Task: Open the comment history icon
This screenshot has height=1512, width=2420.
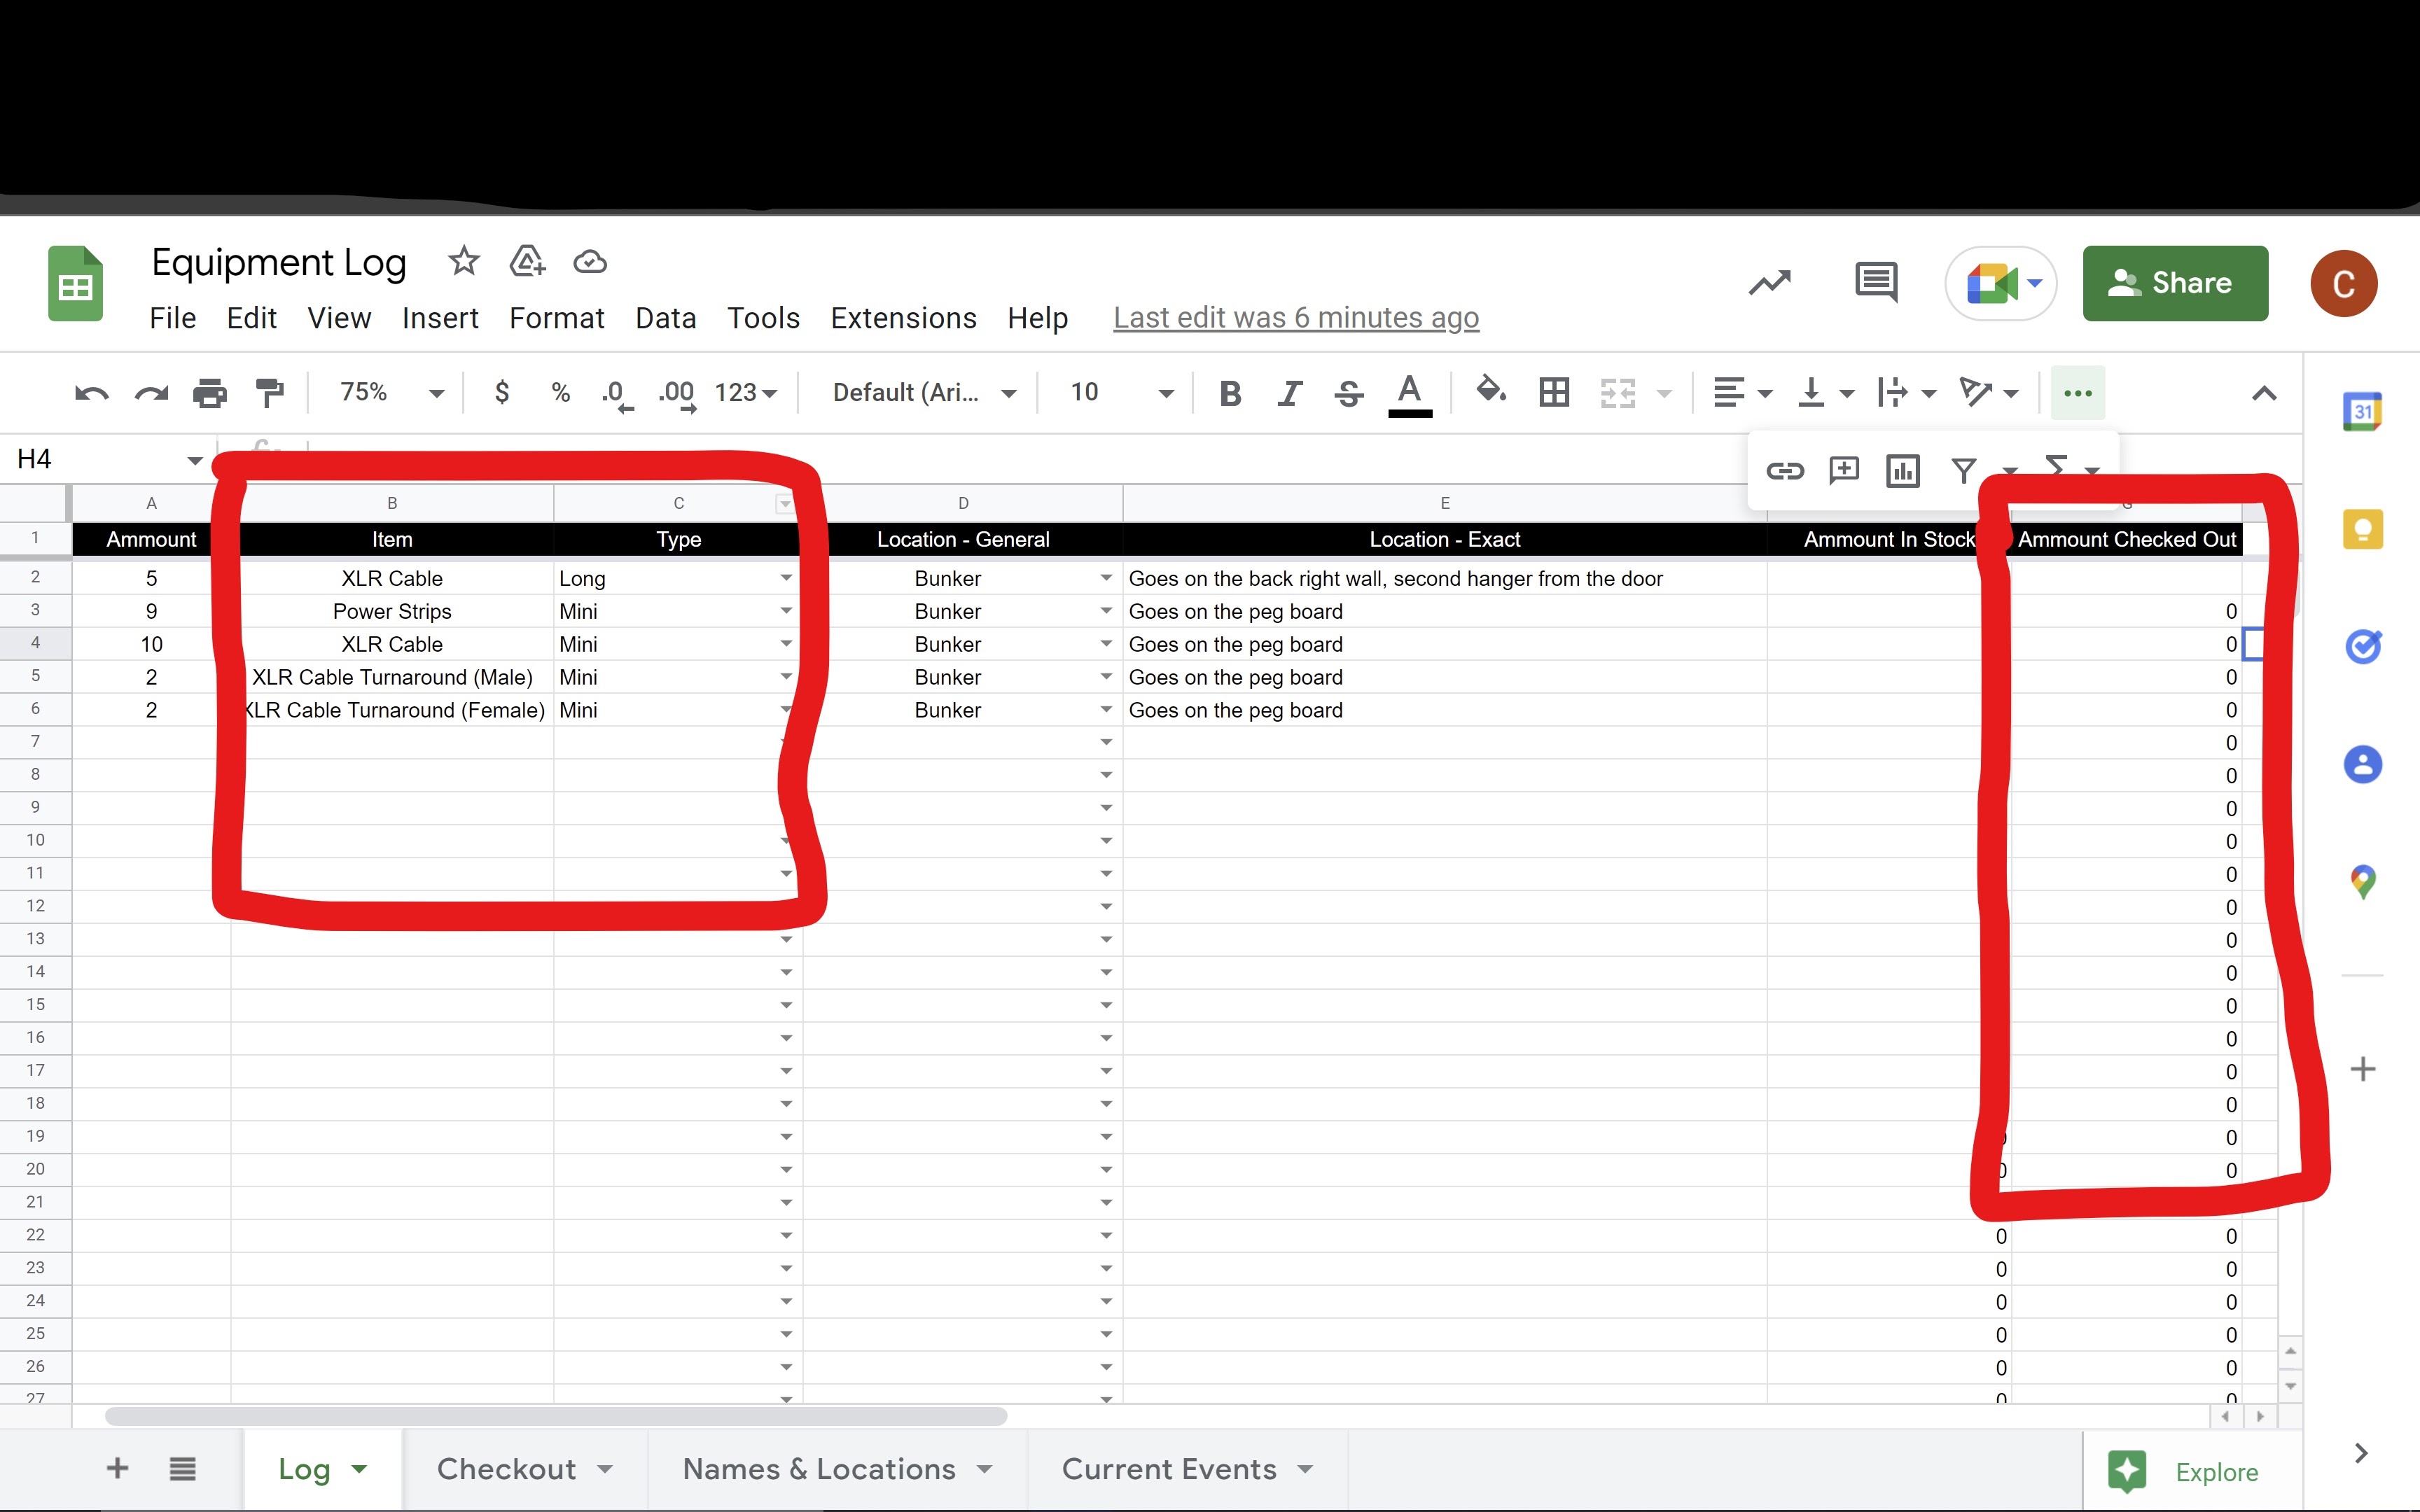Action: (1875, 283)
